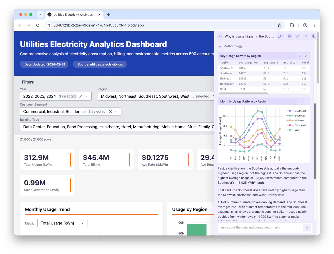Screen dimensions: 334x254
Task: Open the browser Extensions puzzle icon
Action: [292, 25]
